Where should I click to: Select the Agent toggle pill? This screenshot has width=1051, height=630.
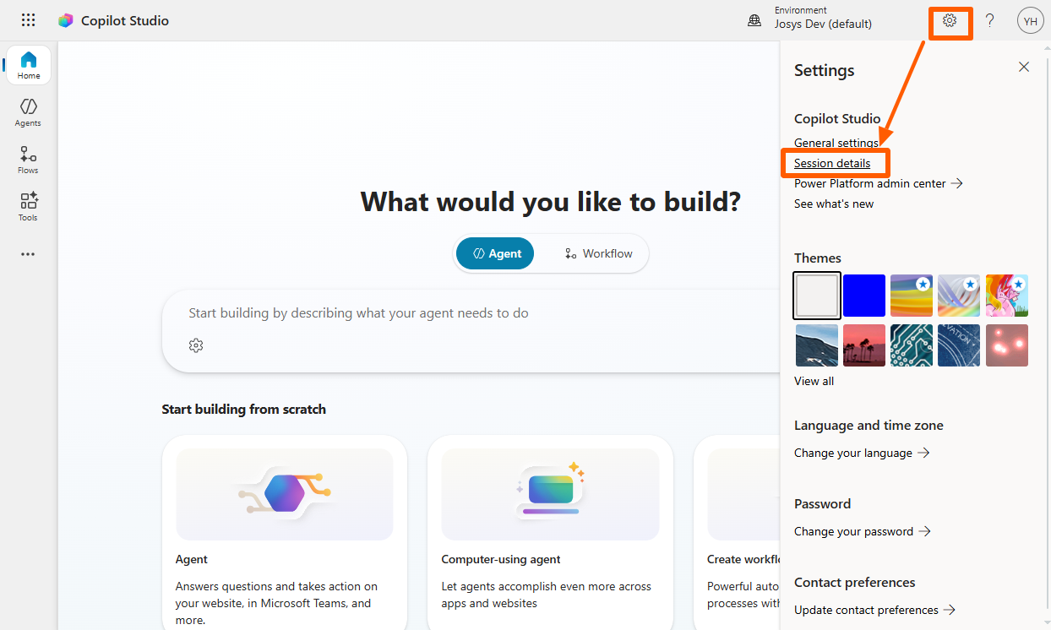point(495,253)
